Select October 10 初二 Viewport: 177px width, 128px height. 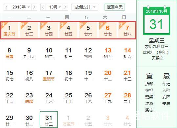coord(49,53)
